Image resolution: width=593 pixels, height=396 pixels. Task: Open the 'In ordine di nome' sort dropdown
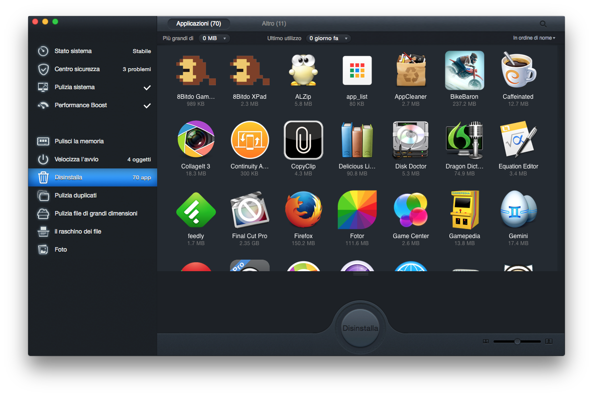(x=534, y=38)
